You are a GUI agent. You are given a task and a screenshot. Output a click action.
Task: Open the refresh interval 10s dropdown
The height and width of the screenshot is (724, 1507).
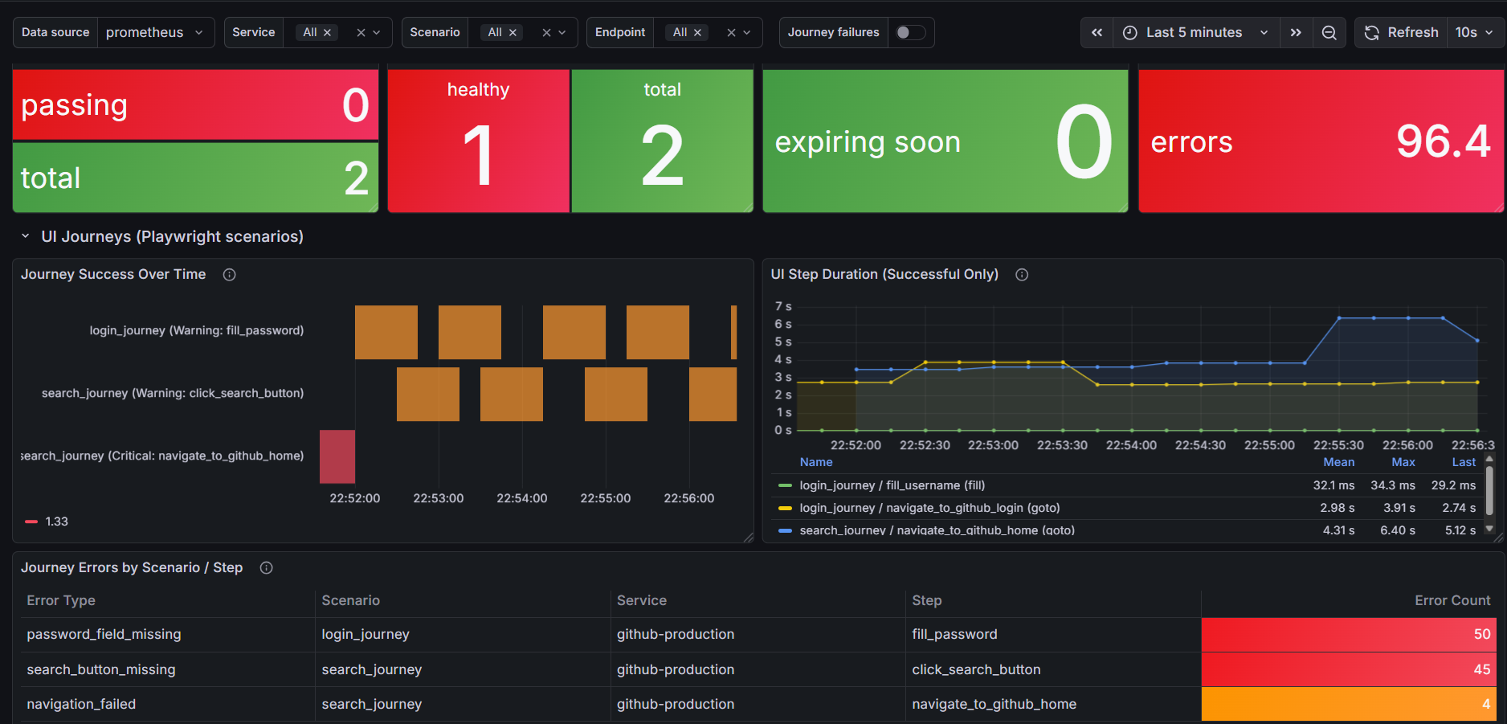tap(1474, 32)
